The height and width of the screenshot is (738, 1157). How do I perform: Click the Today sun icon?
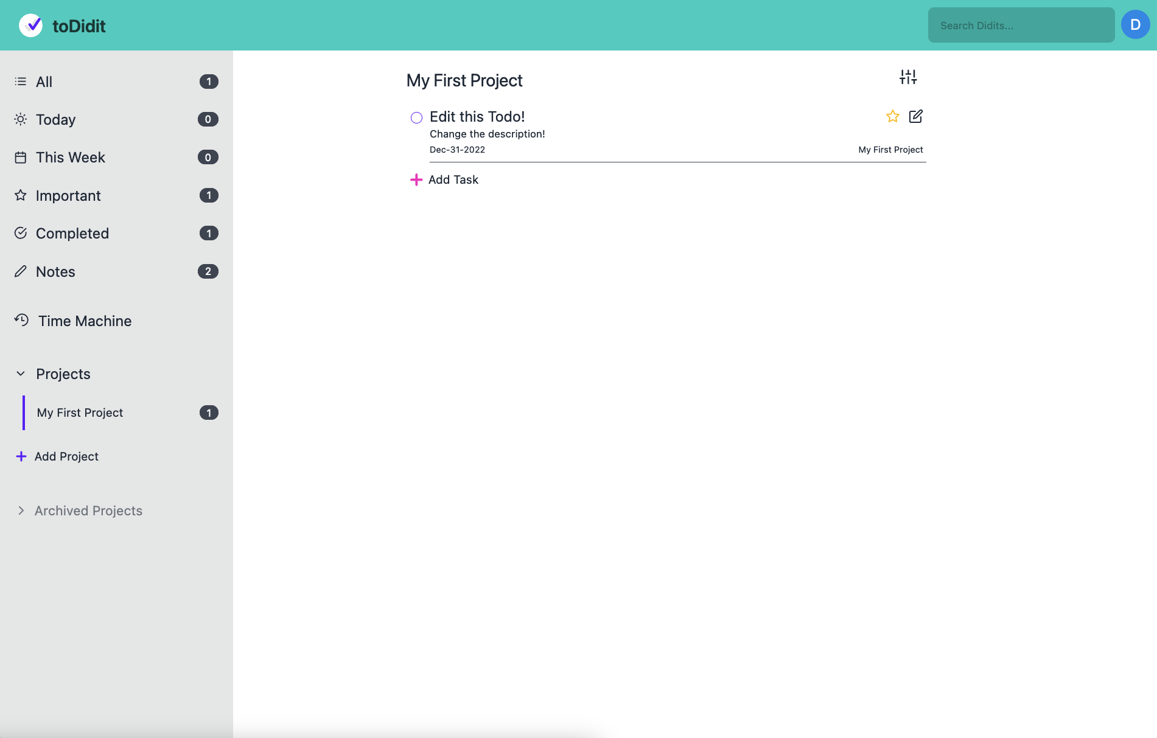point(21,119)
